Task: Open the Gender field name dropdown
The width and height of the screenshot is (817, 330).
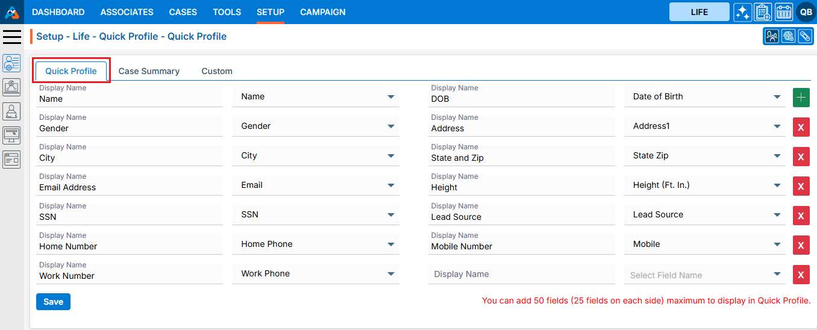Action: [x=316, y=126]
